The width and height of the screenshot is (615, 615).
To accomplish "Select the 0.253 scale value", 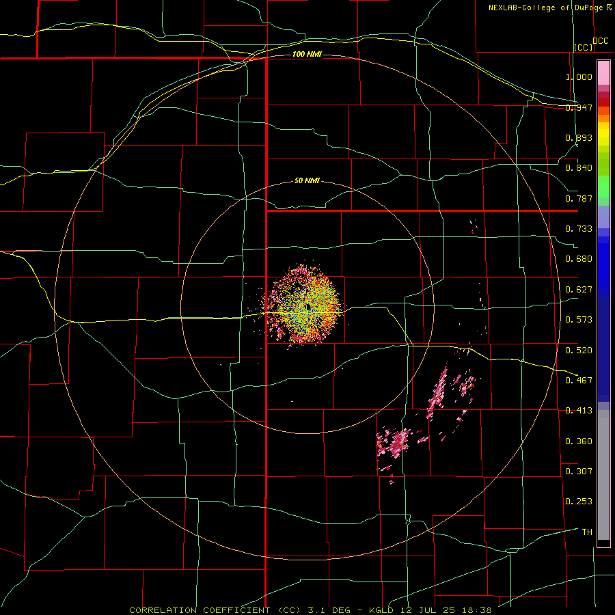I will [x=579, y=502].
